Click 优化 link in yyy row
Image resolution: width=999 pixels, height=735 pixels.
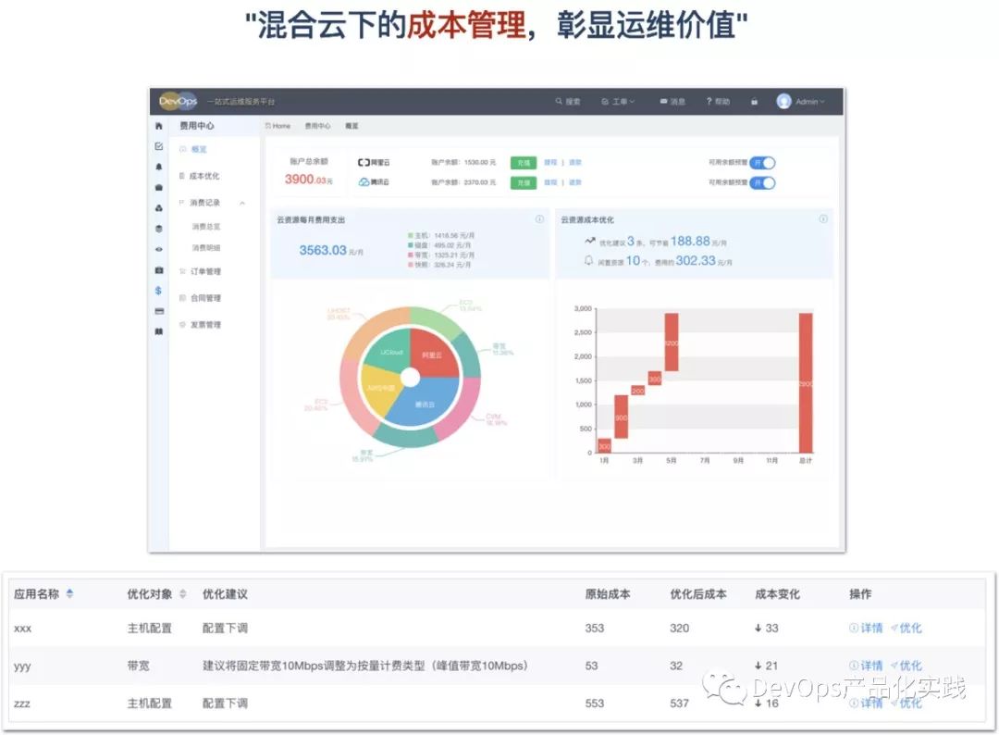pyautogui.click(x=906, y=666)
